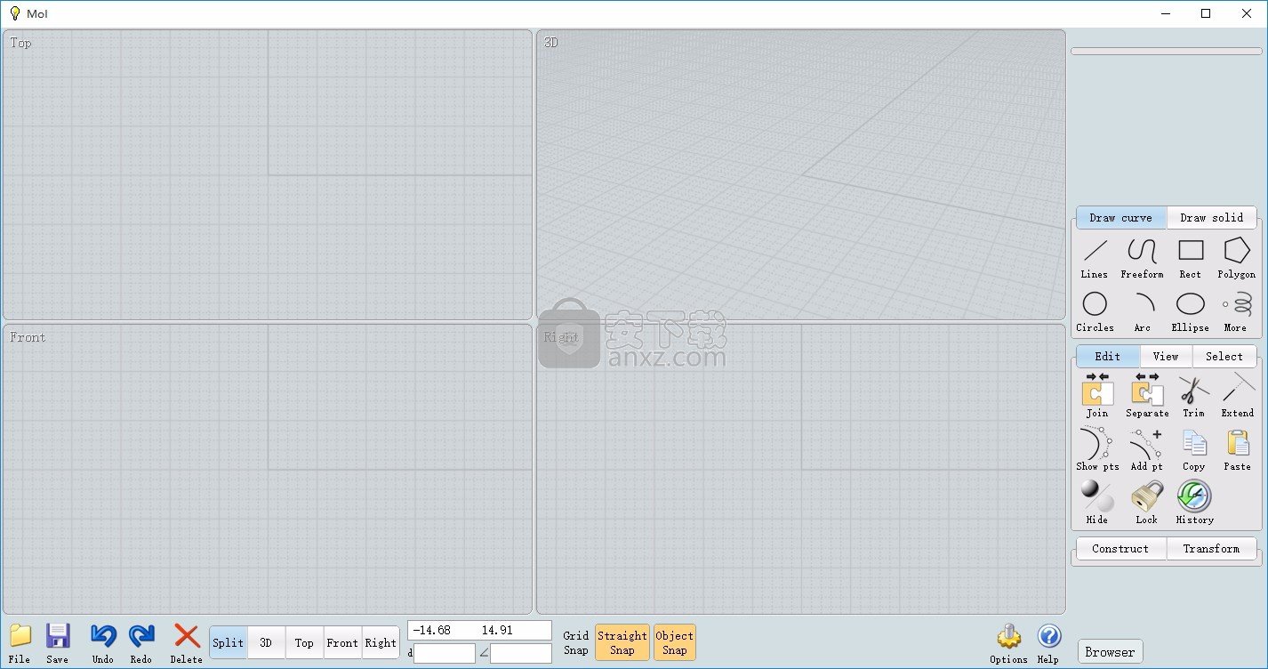Switch to 3D viewport layout

coord(266,642)
